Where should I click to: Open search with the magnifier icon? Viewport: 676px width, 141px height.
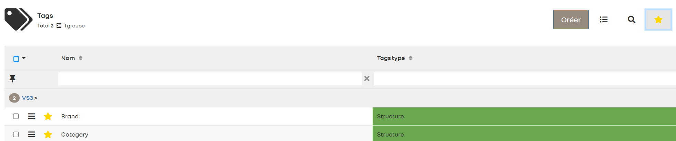click(632, 20)
